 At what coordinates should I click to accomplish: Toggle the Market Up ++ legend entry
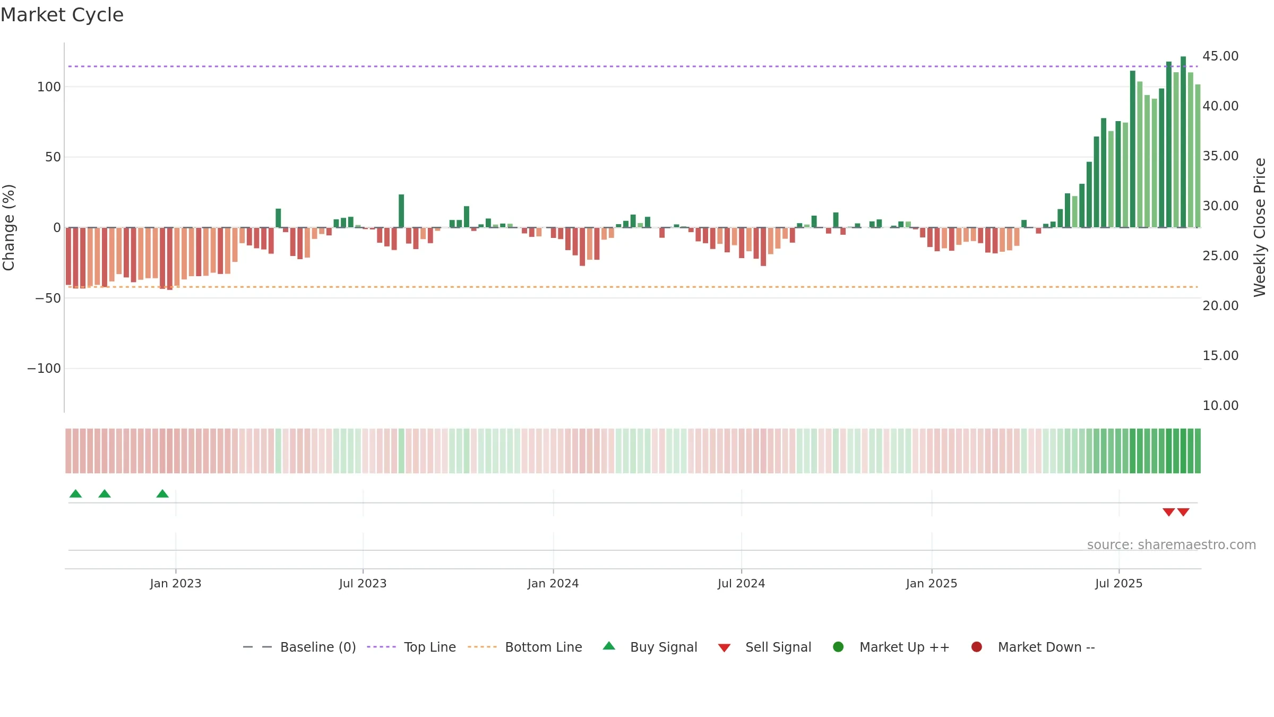[x=891, y=647]
